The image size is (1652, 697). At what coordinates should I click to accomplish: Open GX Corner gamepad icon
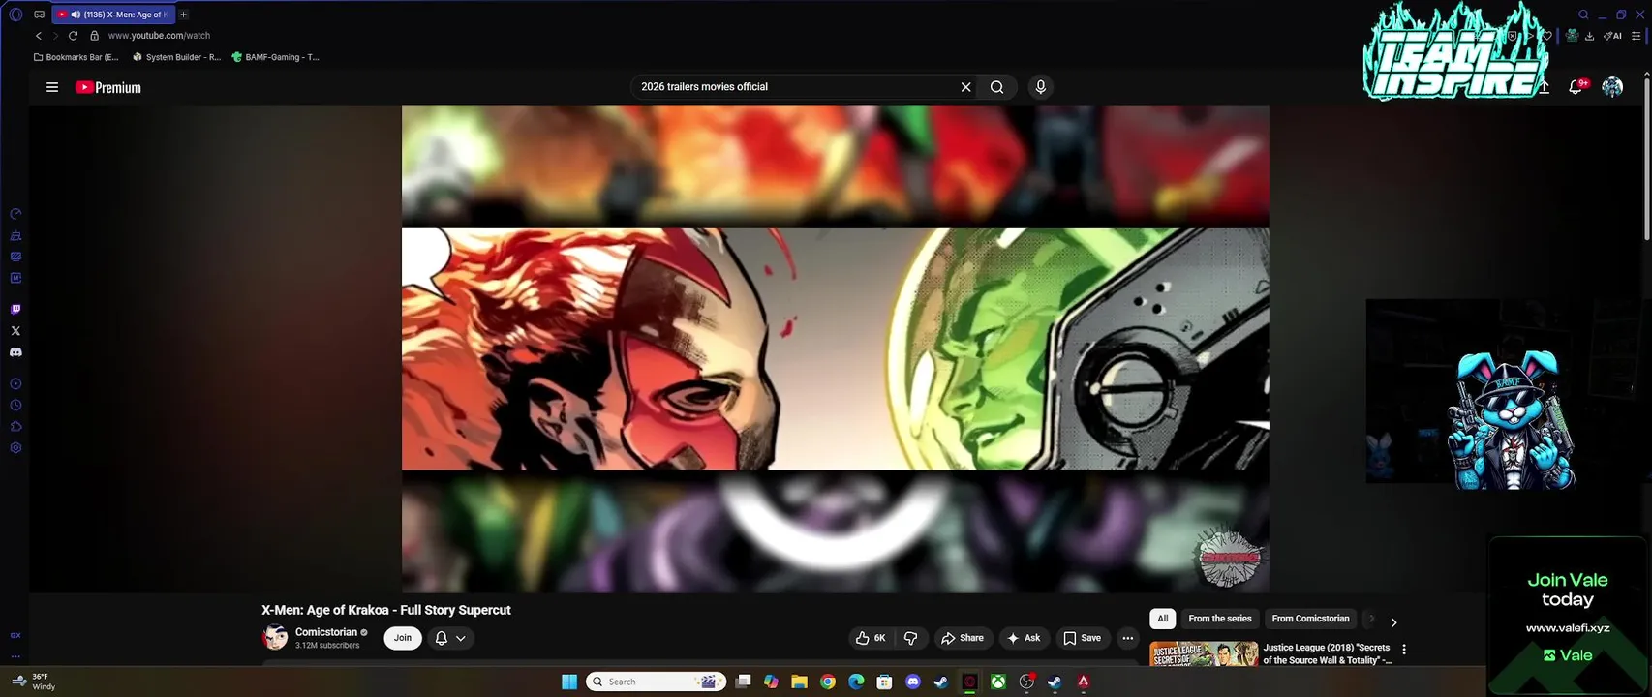click(x=39, y=15)
